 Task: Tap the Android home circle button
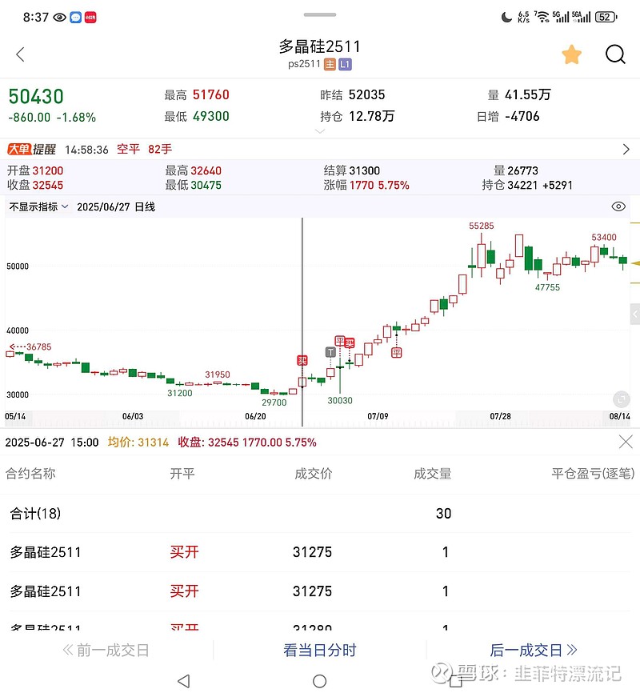click(x=319, y=681)
